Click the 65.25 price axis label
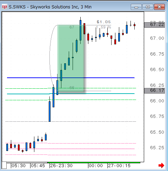 157,148
